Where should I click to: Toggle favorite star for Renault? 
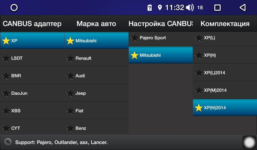click(70, 58)
